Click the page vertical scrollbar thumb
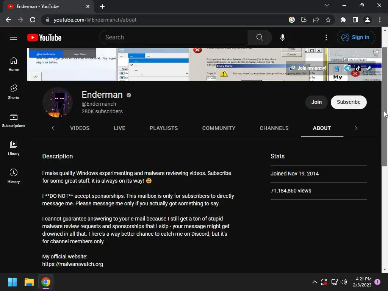Image resolution: width=388 pixels, height=291 pixels. [x=385, y=106]
